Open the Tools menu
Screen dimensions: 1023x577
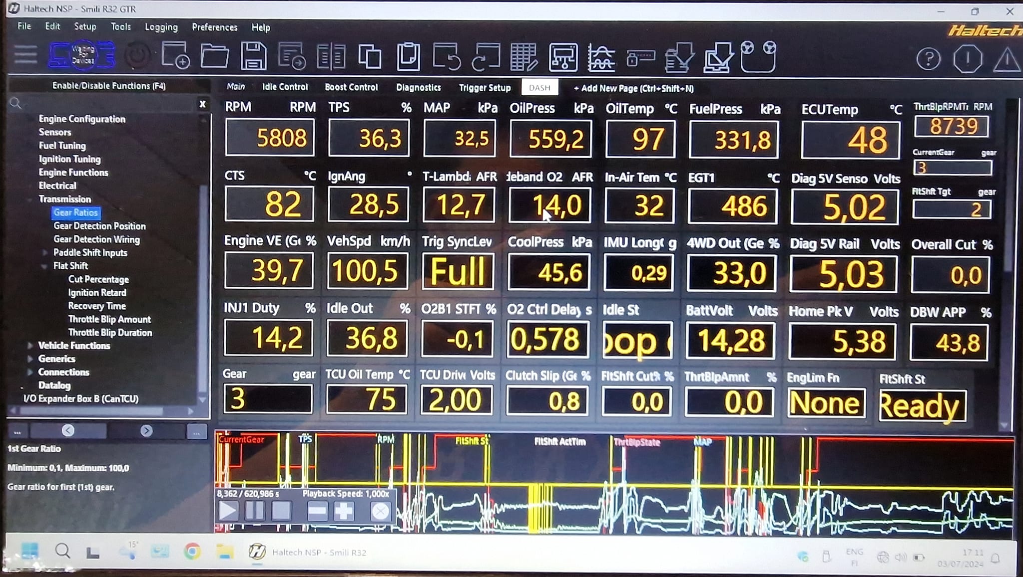pyautogui.click(x=120, y=26)
